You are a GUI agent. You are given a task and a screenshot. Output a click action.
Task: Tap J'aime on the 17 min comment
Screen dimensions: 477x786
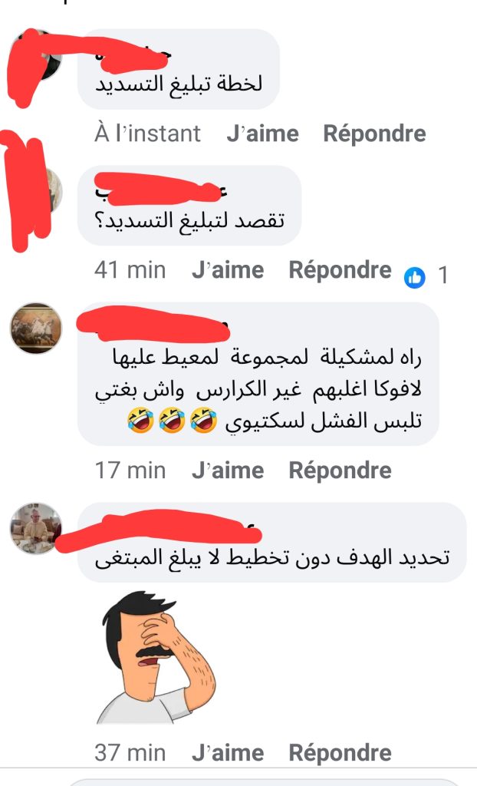tap(228, 471)
